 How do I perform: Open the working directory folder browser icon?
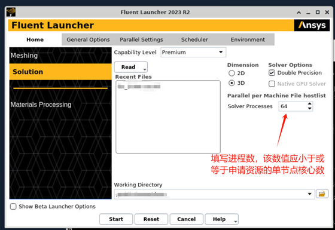pyautogui.click(x=322, y=194)
